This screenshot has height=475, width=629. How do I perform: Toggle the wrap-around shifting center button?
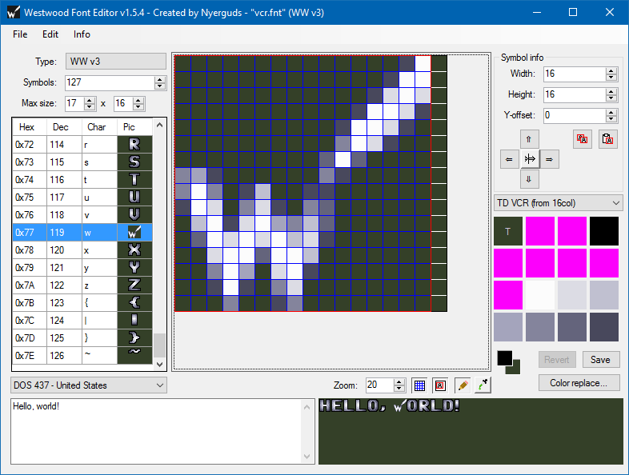[x=530, y=159]
